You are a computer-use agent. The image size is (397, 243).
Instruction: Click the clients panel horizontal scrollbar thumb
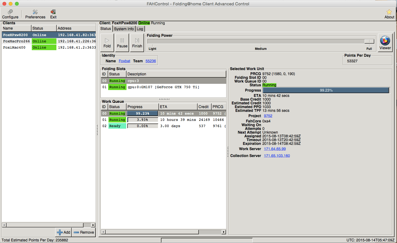[45, 225]
